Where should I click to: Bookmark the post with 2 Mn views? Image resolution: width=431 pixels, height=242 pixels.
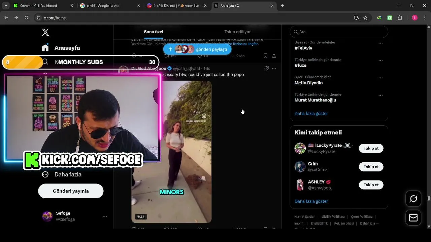coord(265,56)
